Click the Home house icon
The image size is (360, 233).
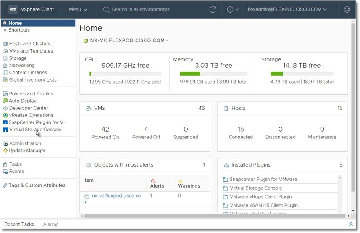pyautogui.click(x=5, y=23)
